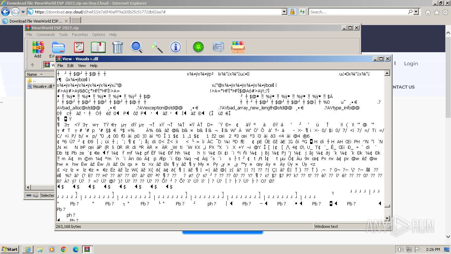Click the Comment speech bubble icon
Viewport: 451px width, 254px height.
218,47
